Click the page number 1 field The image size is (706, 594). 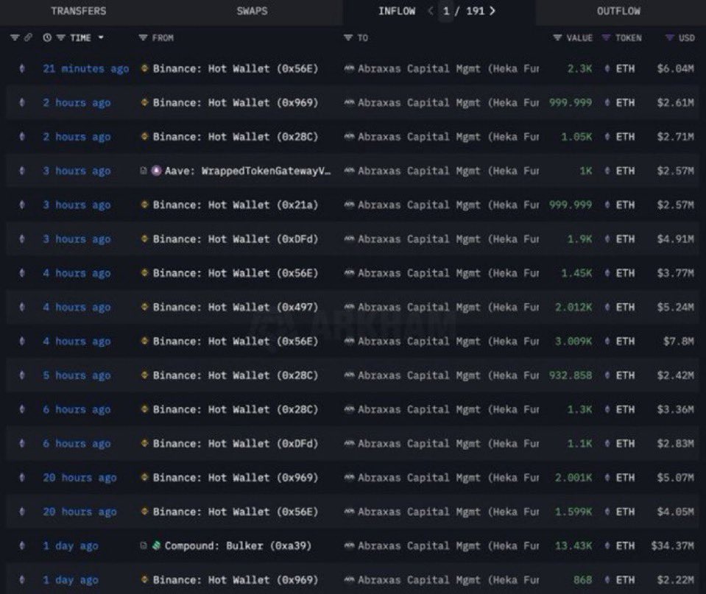pos(446,11)
